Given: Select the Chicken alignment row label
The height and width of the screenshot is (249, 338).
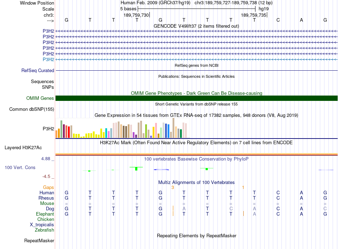Looking at the screenshot, I should (x=46, y=219).
